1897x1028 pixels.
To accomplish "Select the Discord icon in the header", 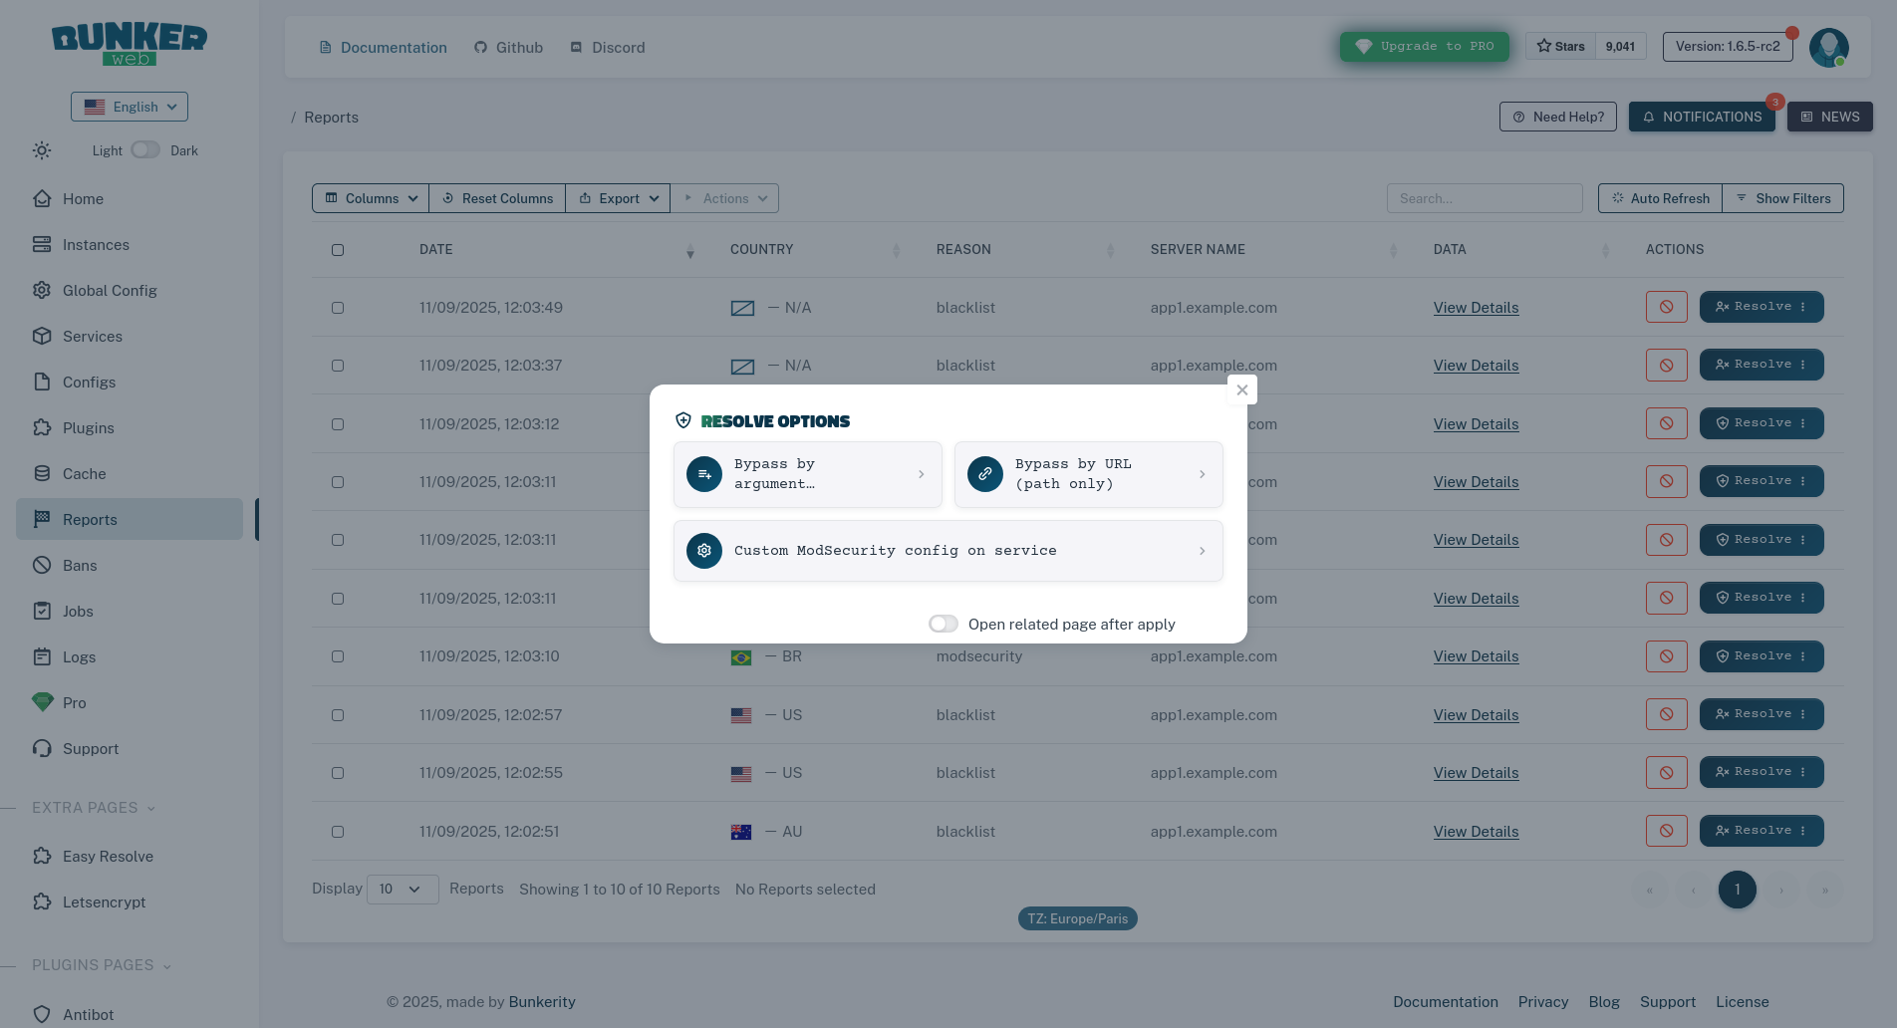I will tap(574, 47).
